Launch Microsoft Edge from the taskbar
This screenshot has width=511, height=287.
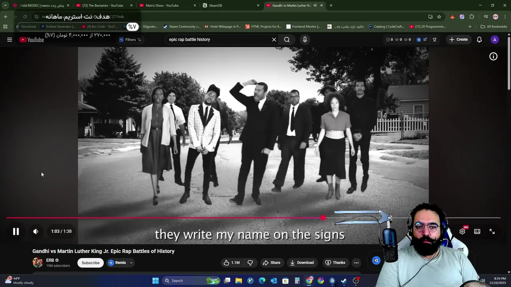pyautogui.click(x=262, y=281)
